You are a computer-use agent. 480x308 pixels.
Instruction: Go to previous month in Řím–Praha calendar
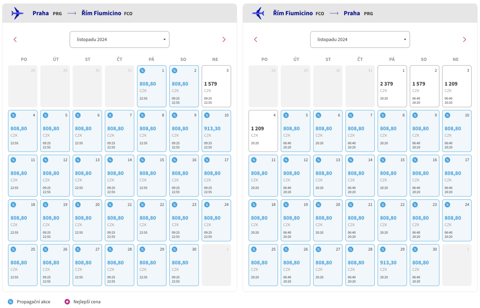(x=256, y=39)
